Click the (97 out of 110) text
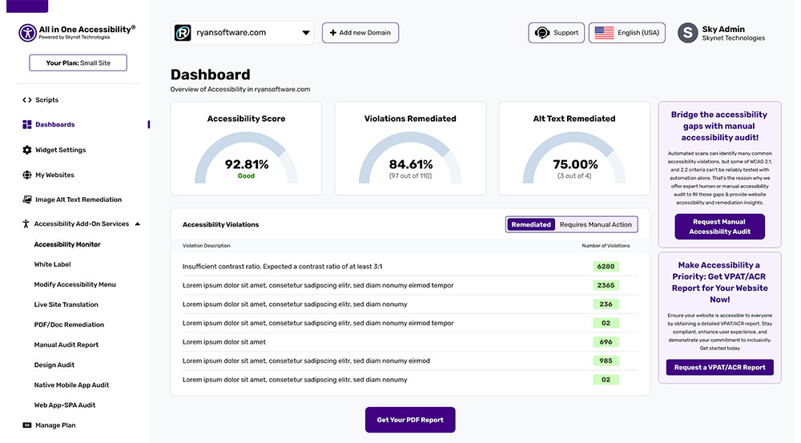This screenshot has width=801, height=443. (410, 175)
